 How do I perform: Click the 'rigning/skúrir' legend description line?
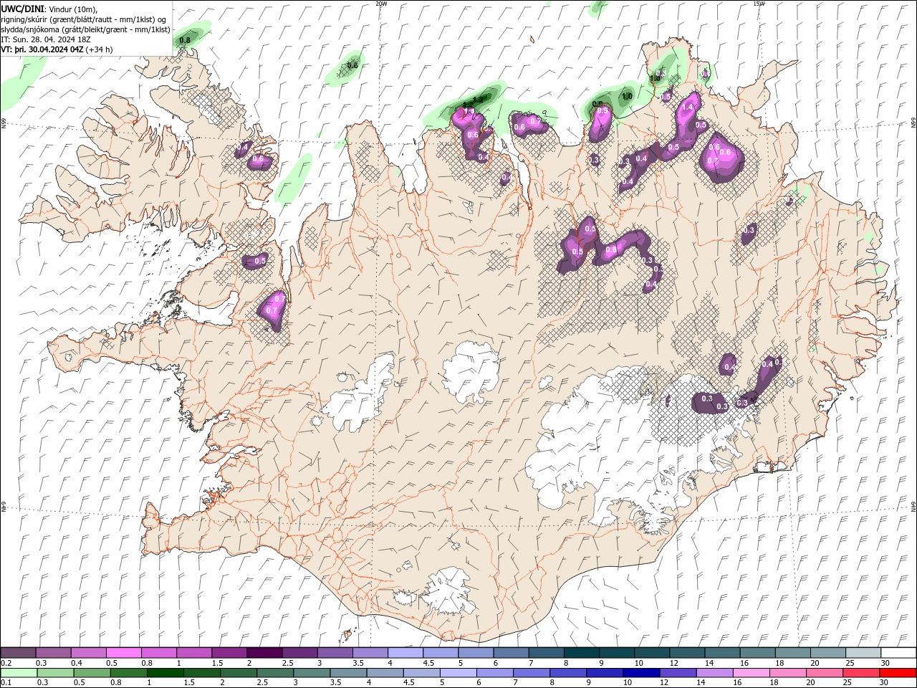coord(83,19)
